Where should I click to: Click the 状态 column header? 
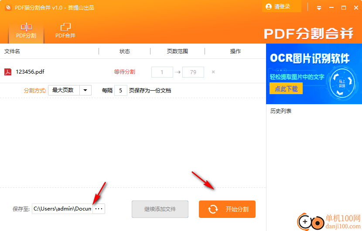(x=125, y=51)
